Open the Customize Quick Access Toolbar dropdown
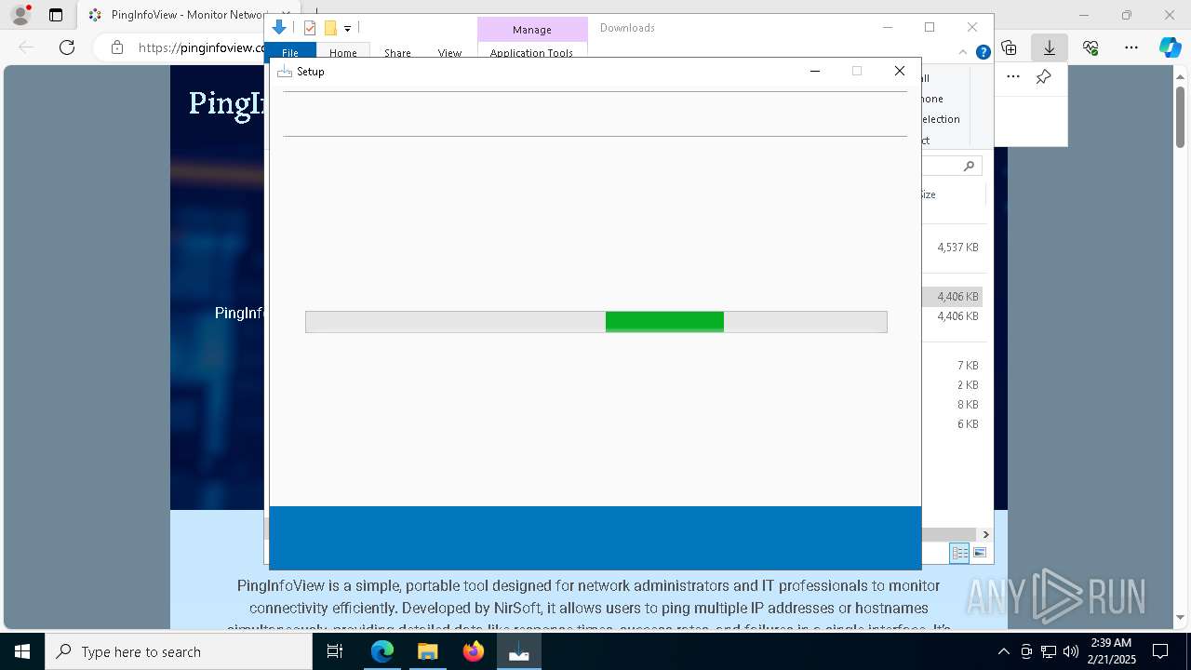1191x670 pixels. point(347,29)
